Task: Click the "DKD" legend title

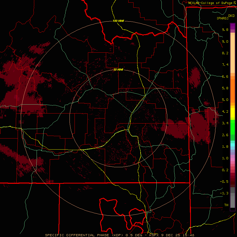Action: (x=231, y=16)
